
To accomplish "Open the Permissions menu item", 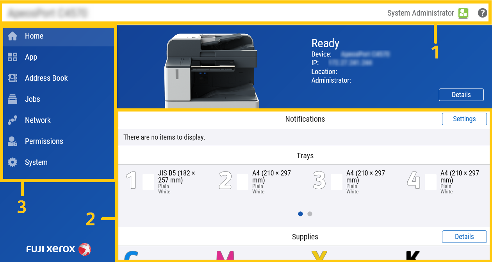I will [44, 142].
